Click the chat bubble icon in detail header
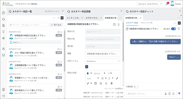Screen dimensions: 183x99 click(x=114, y=25)
